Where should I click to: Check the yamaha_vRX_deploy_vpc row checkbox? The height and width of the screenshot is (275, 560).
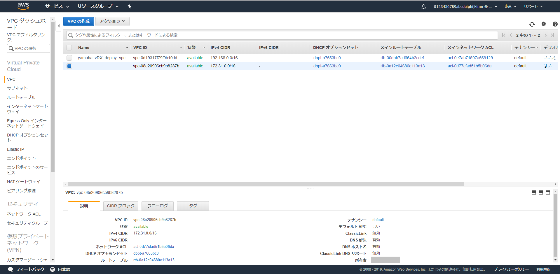click(69, 58)
